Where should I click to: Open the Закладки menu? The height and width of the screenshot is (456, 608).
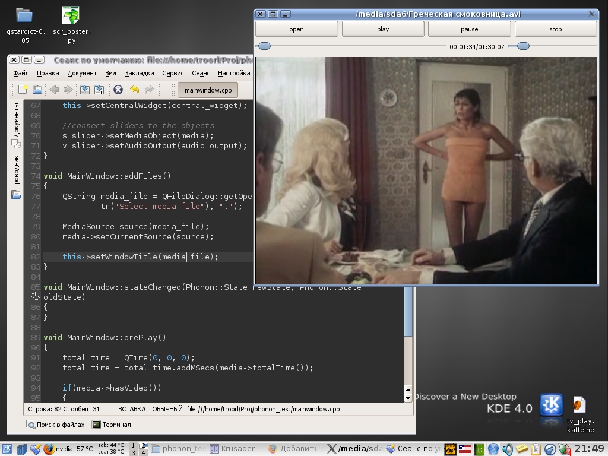(x=140, y=73)
